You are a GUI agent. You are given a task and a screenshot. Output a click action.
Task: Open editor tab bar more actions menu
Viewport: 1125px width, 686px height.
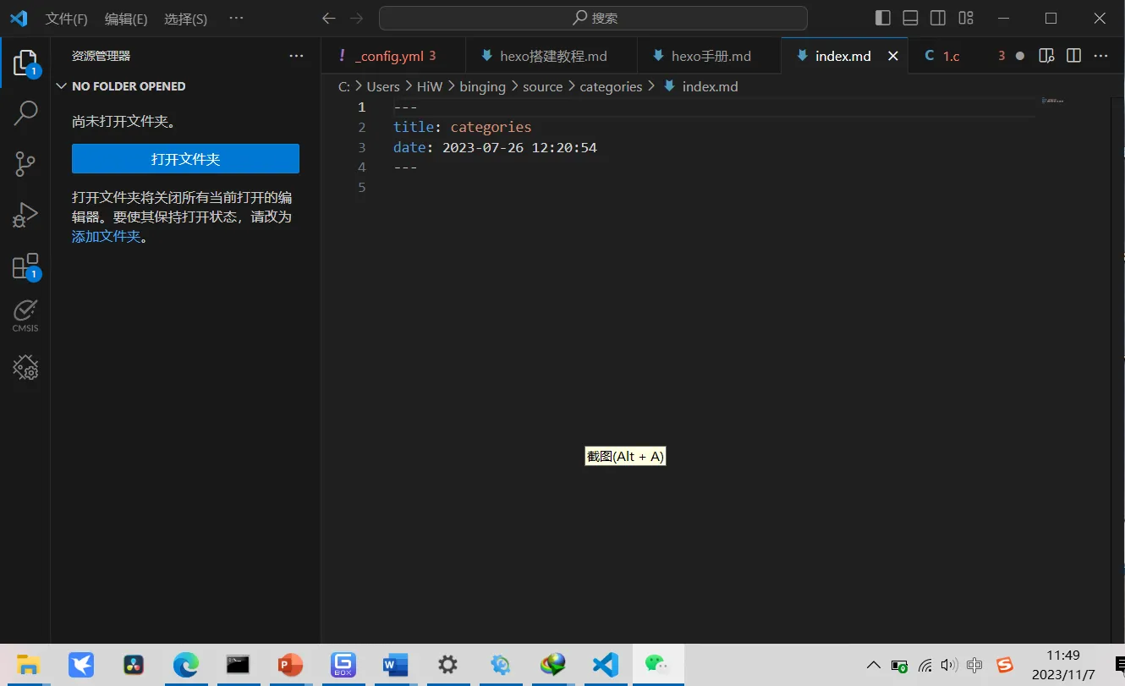coord(1100,56)
